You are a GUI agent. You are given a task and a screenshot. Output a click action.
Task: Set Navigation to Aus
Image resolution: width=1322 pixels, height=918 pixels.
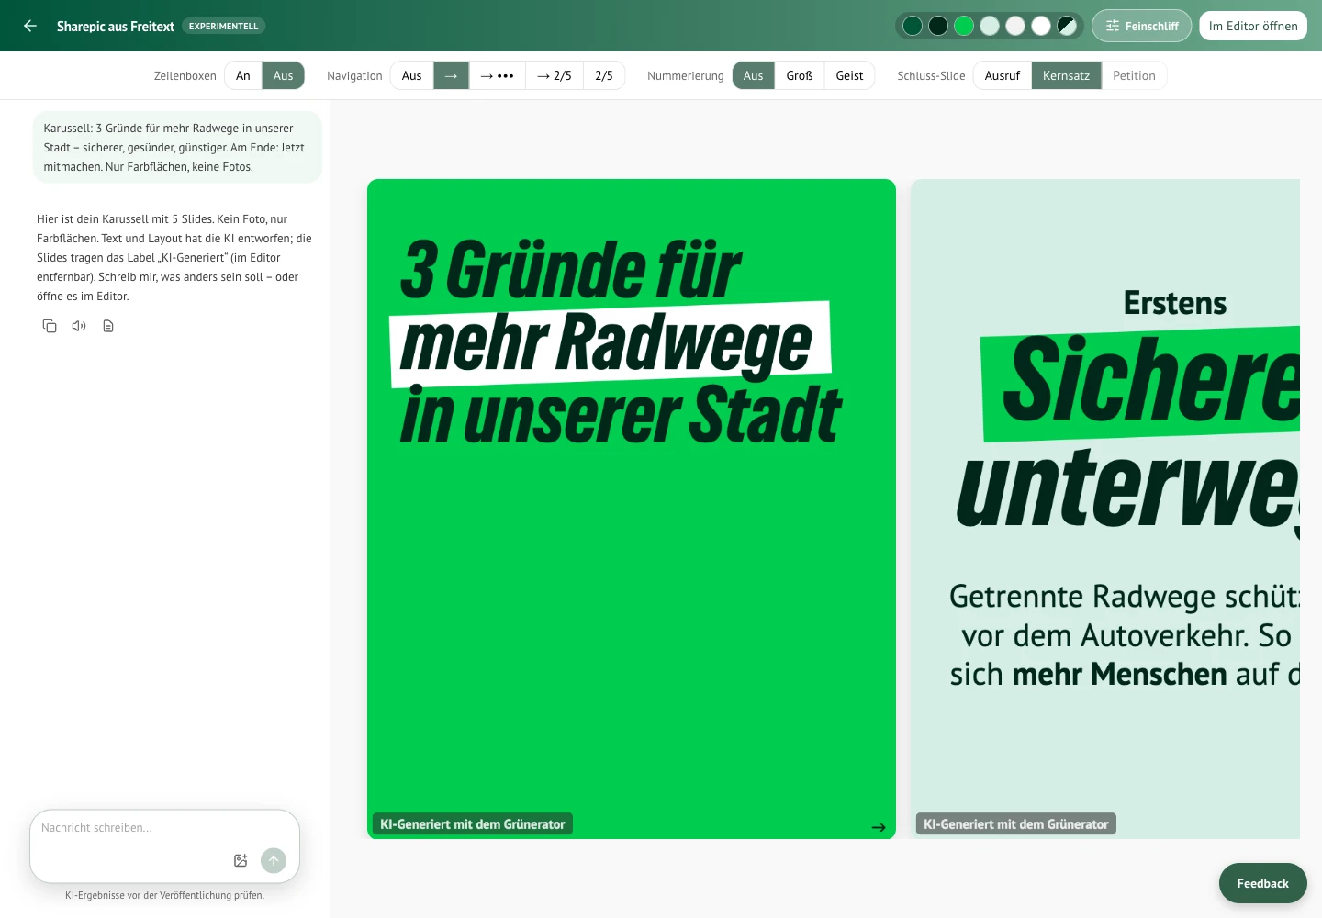[x=412, y=75]
